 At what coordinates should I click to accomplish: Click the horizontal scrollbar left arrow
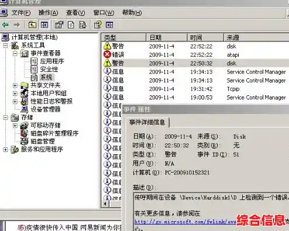(105, 204)
